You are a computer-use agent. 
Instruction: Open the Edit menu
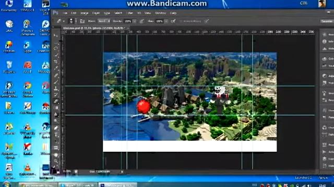[x=74, y=13]
